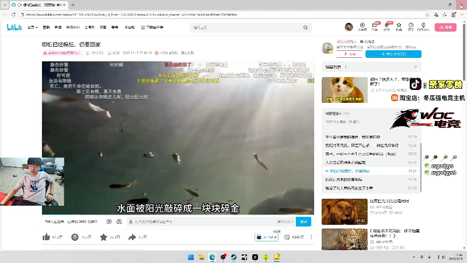Open the dynamic feed (动态) icon

coord(386,26)
